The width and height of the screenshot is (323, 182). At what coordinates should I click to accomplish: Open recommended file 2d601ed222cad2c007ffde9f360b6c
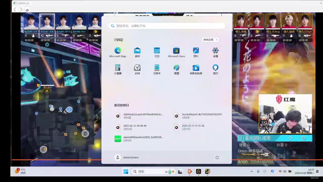[139, 116]
